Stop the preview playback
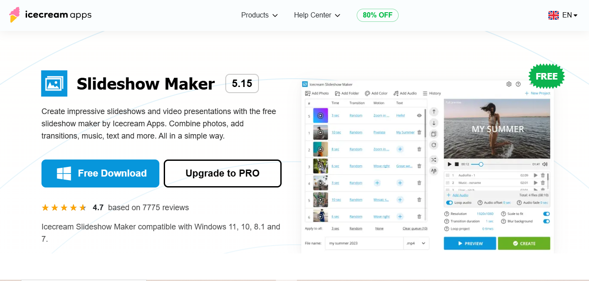 [x=457, y=164]
